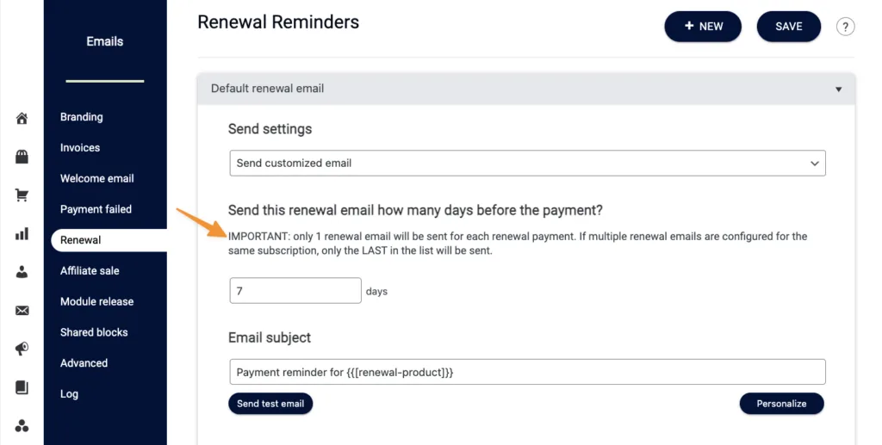The image size is (882, 445).
Task: Open the store/shop icon in left rail
Action: [x=22, y=157]
